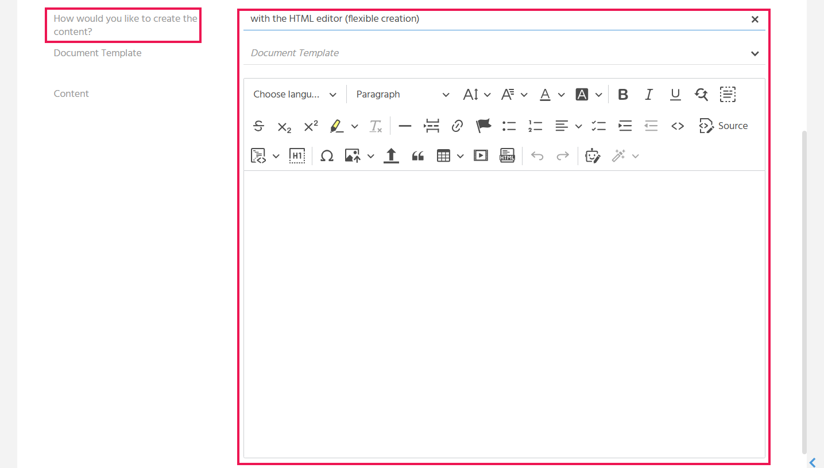Expand the table options arrow
The image size is (824, 468).
pos(461,156)
